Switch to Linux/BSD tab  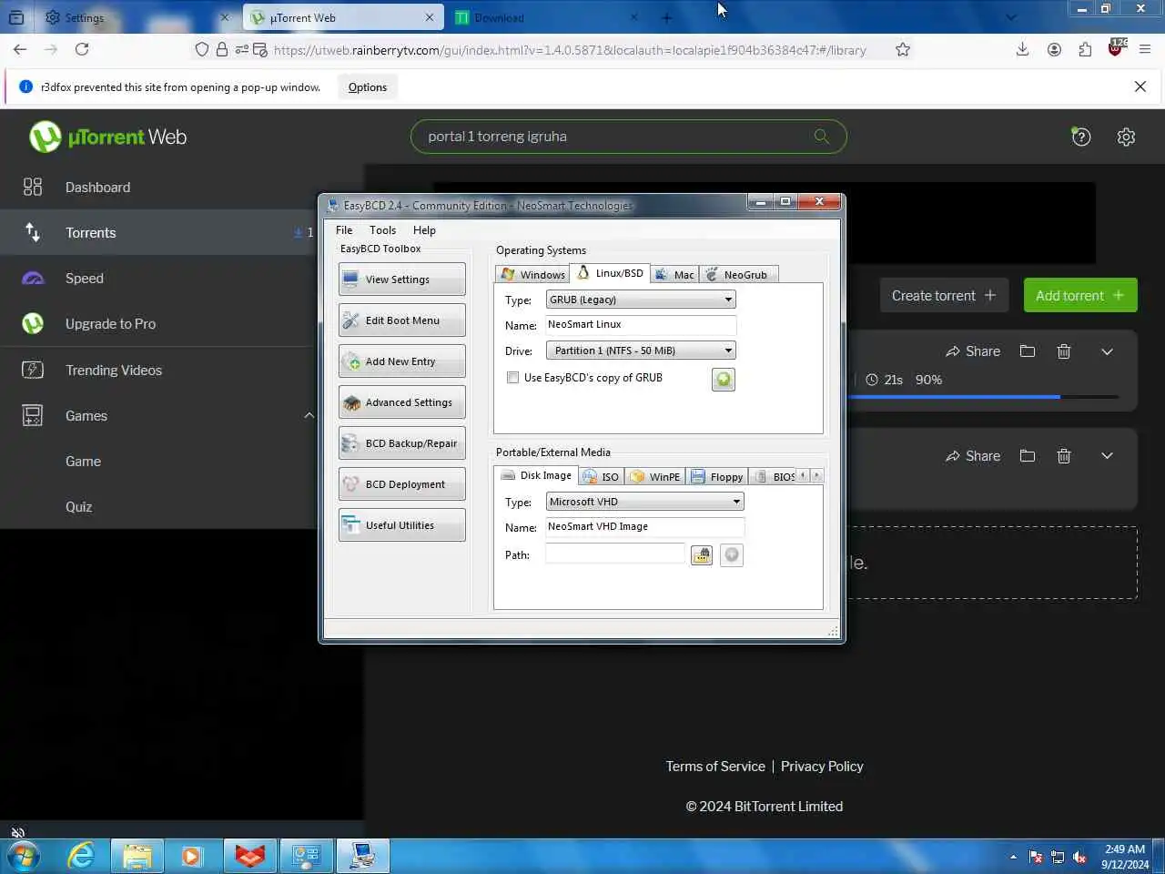click(x=610, y=273)
